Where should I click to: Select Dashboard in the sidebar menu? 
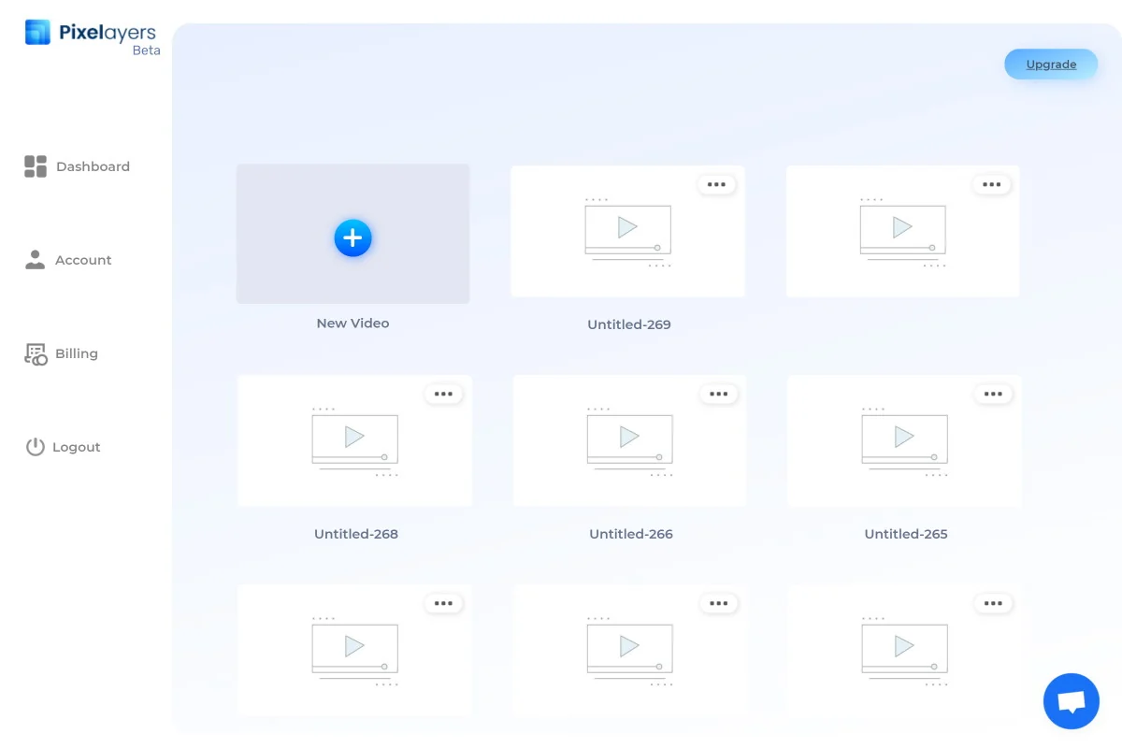93,165
